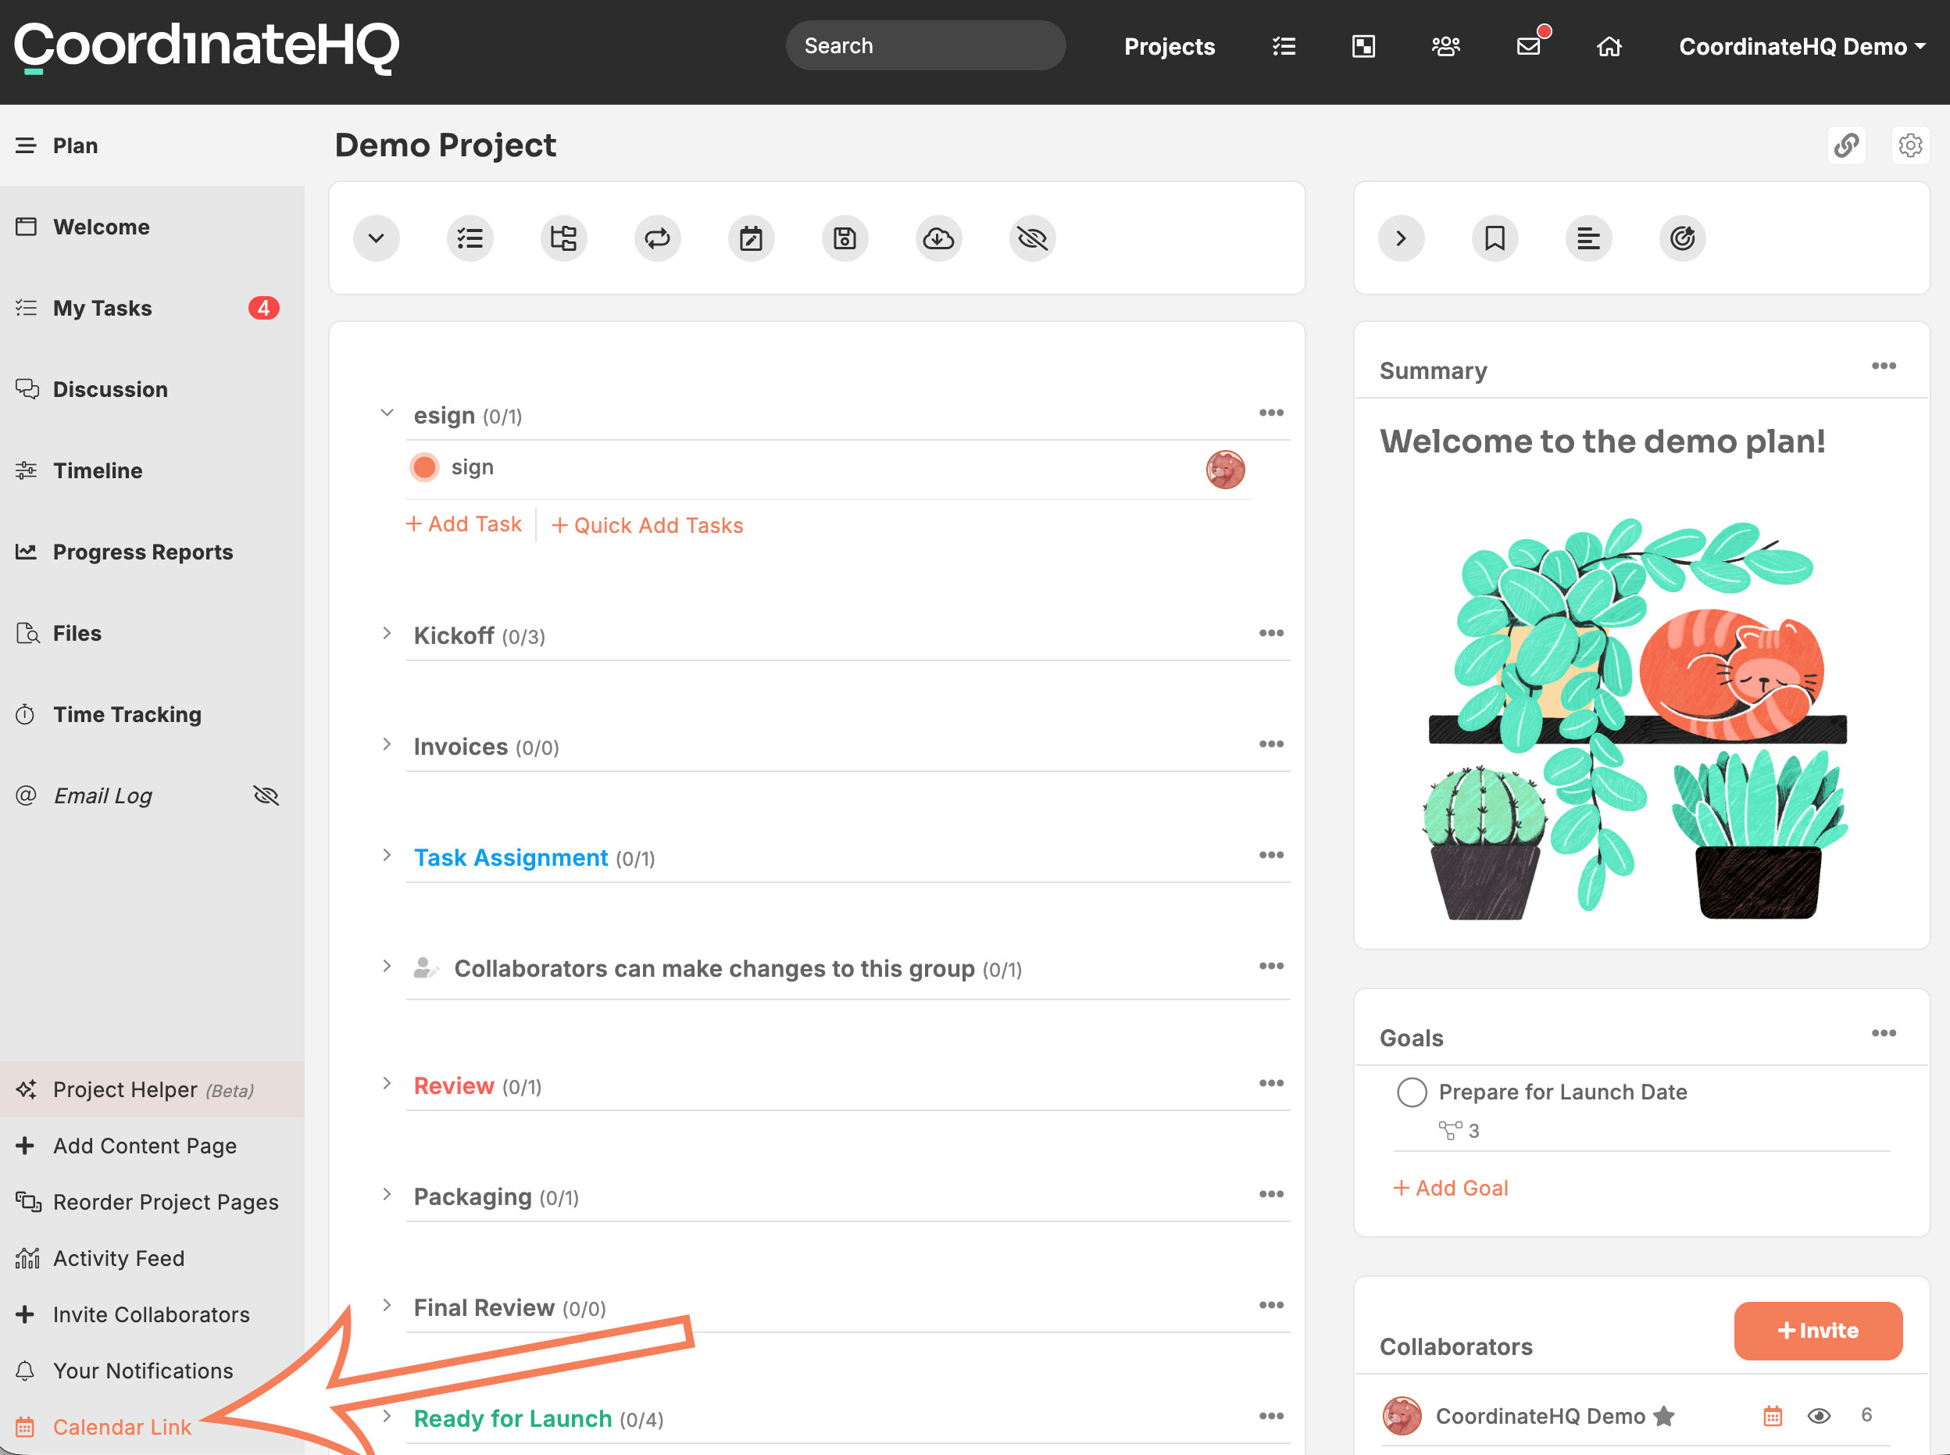Viewport: 1950px width, 1455px height.
Task: Open calendar icon for CoordinateHQ Demo collaborator
Action: coord(1773,1416)
